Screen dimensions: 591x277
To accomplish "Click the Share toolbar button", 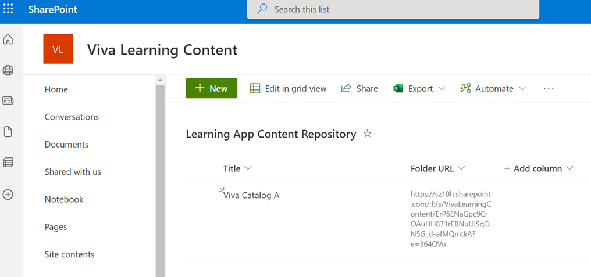I will tap(359, 89).
